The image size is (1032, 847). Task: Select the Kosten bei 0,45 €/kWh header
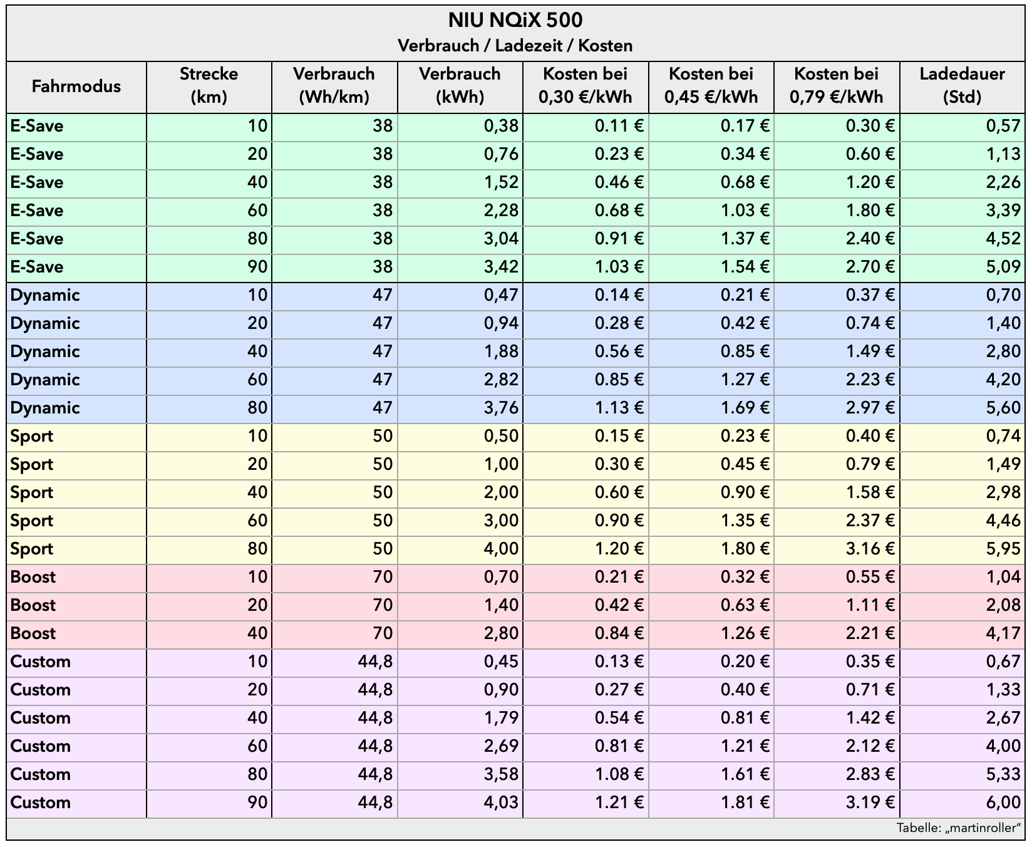coord(711,86)
